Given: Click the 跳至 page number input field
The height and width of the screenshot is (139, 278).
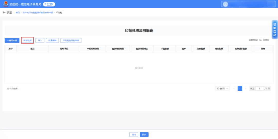Looking at the screenshot, I should click(259, 89).
